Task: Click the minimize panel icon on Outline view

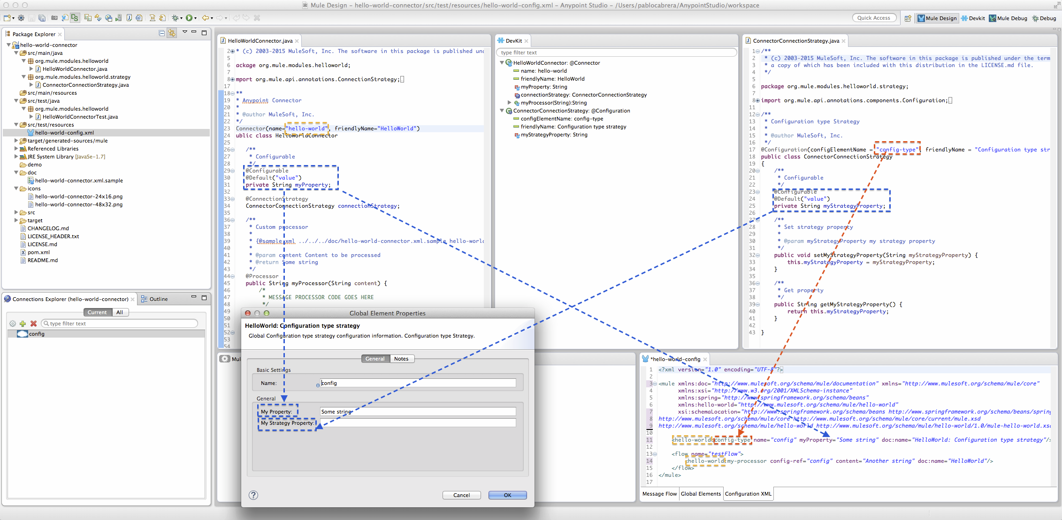Action: click(194, 297)
